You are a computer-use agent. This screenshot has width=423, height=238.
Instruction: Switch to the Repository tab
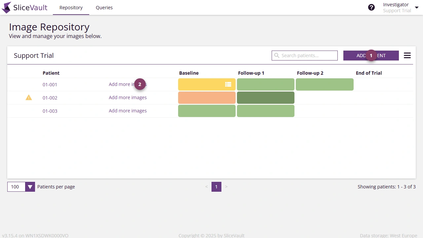[71, 7]
